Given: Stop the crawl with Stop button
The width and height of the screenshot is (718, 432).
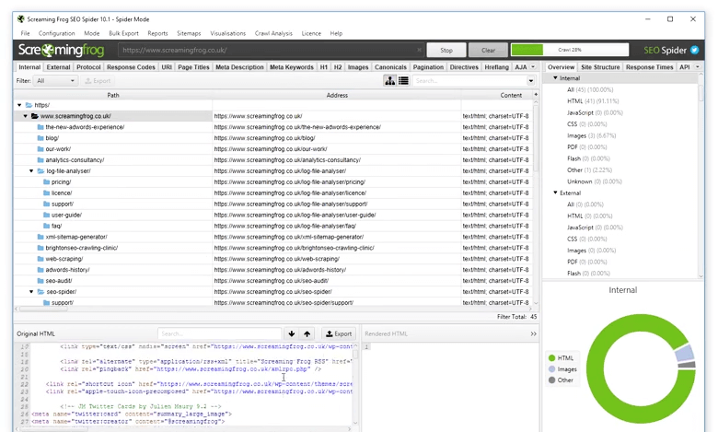Looking at the screenshot, I should tap(446, 50).
